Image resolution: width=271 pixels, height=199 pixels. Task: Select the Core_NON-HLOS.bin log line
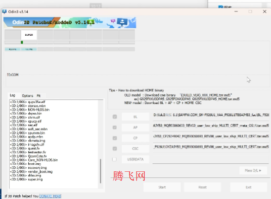(34, 160)
